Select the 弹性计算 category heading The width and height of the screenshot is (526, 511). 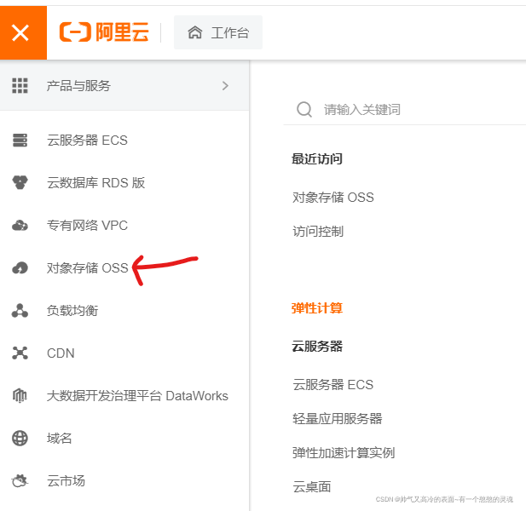coord(317,308)
